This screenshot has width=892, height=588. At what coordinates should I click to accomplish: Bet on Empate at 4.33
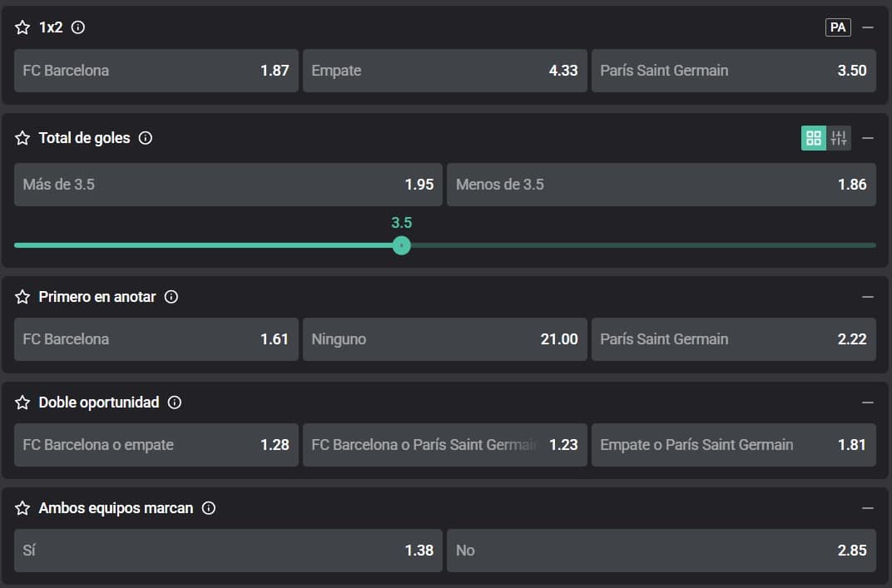click(444, 71)
